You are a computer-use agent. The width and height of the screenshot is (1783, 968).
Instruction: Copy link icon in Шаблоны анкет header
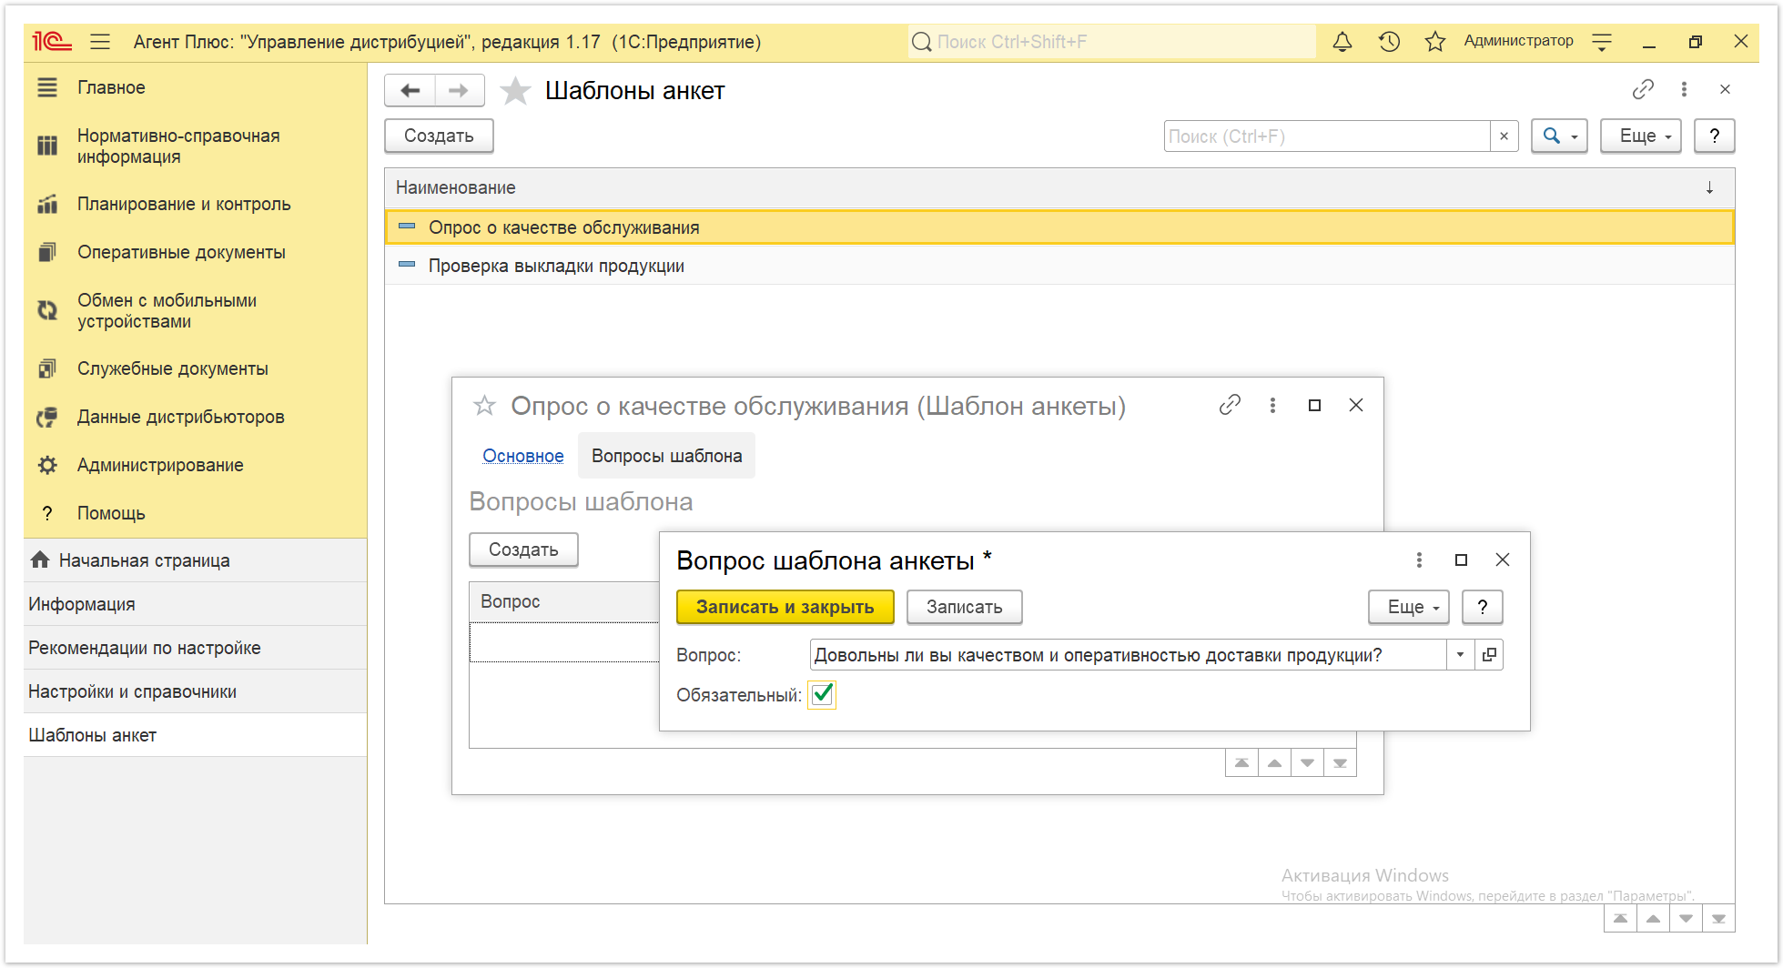[1643, 89]
